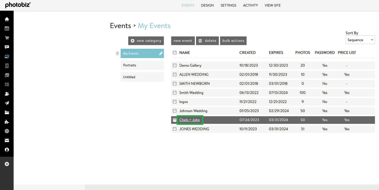Click the plus icon at the sidebar bottom
The image size is (379, 190).
(x=7, y=164)
